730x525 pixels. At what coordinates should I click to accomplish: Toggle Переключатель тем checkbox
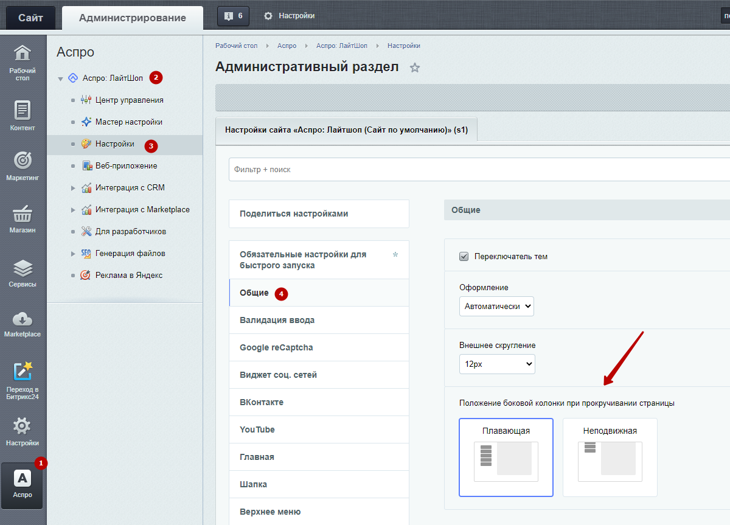pyautogui.click(x=464, y=257)
